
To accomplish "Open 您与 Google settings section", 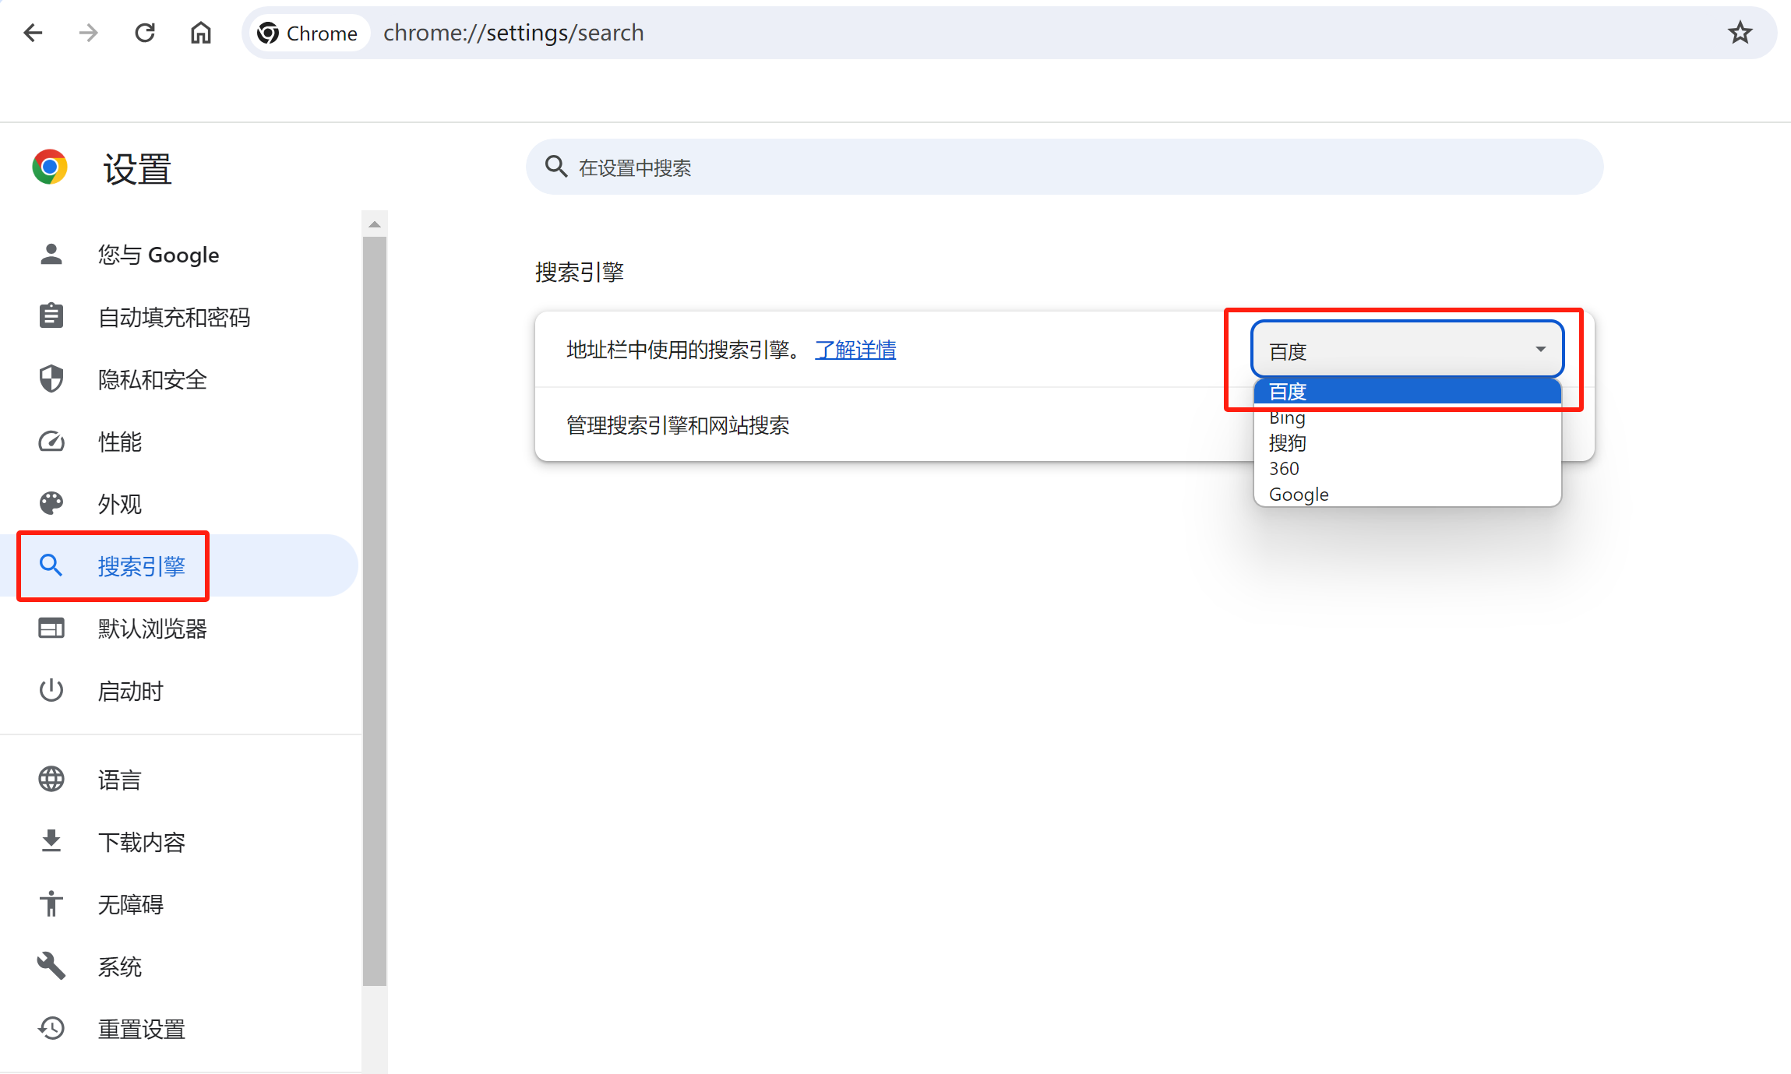I will pyautogui.click(x=158, y=255).
